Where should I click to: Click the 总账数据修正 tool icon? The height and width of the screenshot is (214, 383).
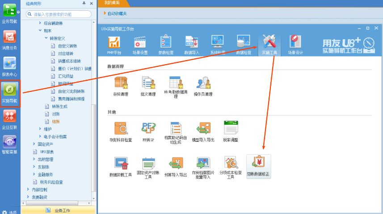pyautogui.click(x=258, y=165)
